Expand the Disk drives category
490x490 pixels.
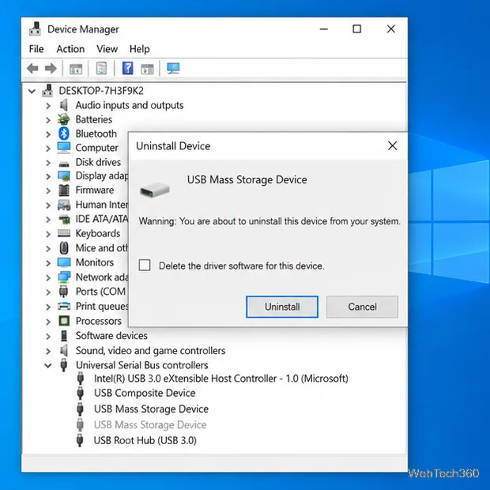click(x=48, y=163)
